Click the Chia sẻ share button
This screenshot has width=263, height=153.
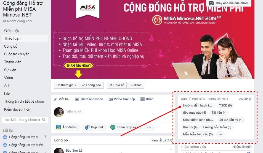117,85
